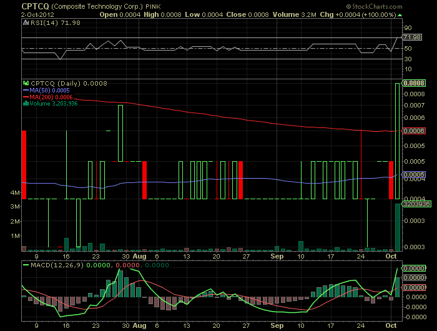Click the Oct label on MACD axis

point(391,325)
